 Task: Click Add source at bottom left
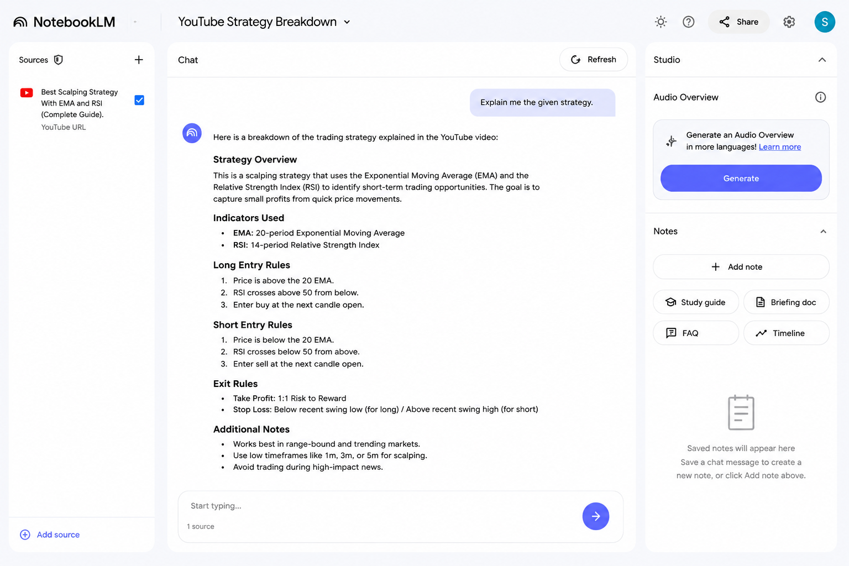(50, 534)
